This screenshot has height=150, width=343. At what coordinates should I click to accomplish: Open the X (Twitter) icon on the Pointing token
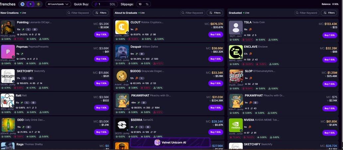coord(28,29)
